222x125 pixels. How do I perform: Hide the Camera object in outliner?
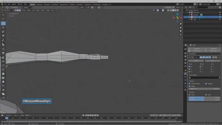pyautogui.click(x=220, y=15)
